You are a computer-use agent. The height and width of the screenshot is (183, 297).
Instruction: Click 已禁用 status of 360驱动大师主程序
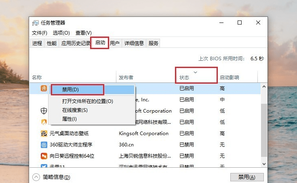pyautogui.click(x=187, y=145)
